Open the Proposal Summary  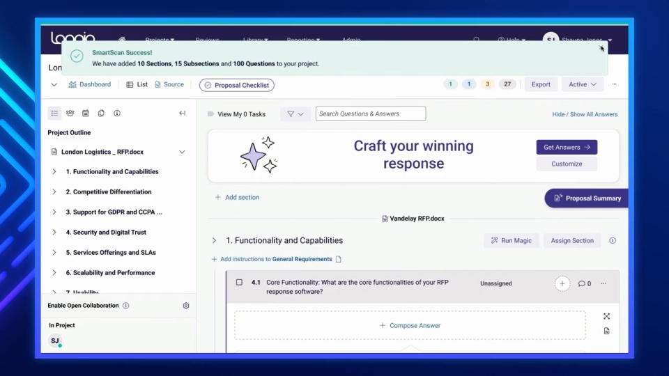[587, 198]
